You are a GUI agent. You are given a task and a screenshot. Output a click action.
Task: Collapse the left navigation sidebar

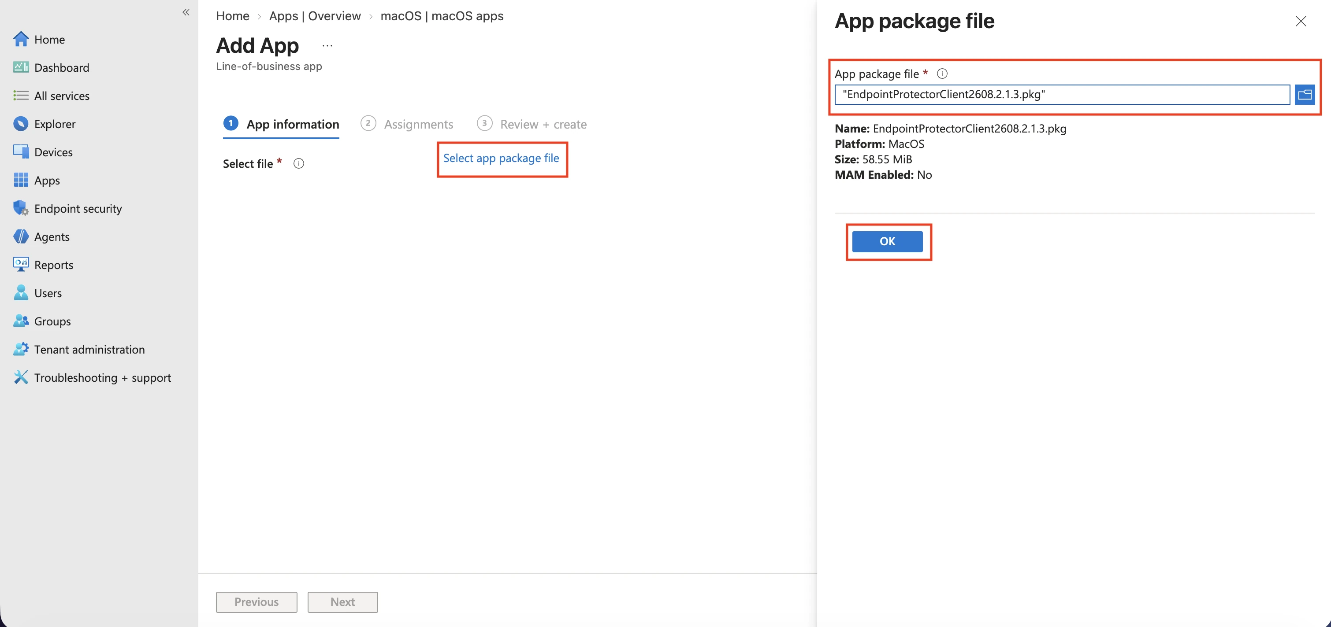click(186, 12)
